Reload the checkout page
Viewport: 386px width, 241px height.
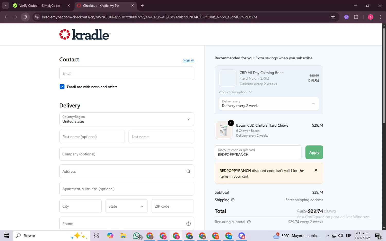tap(25, 17)
